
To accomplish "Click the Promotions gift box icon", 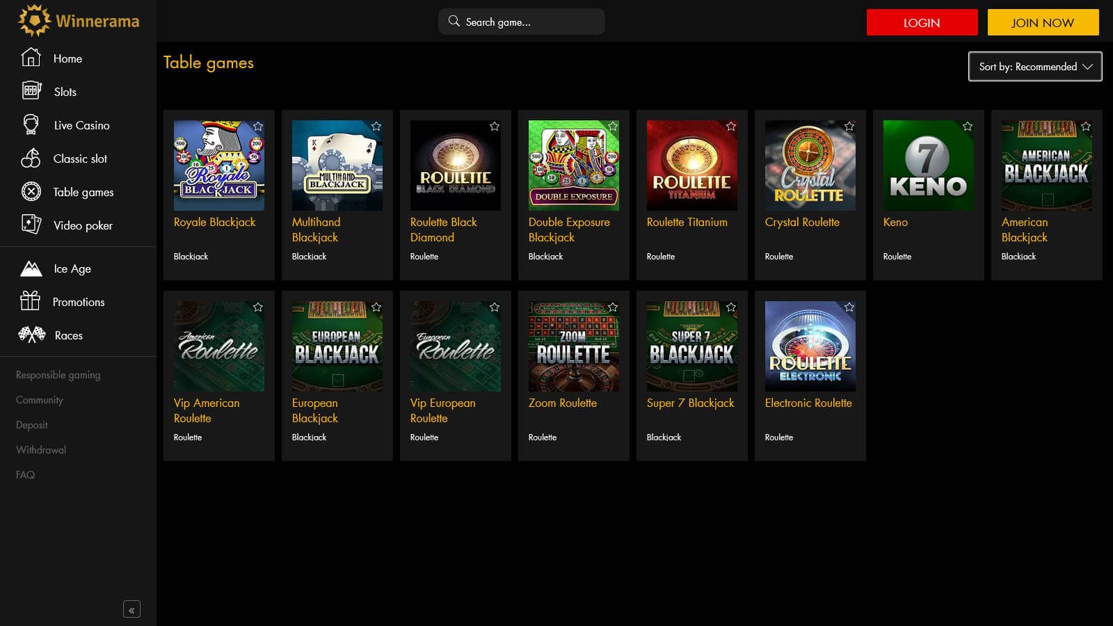I will click(x=31, y=300).
